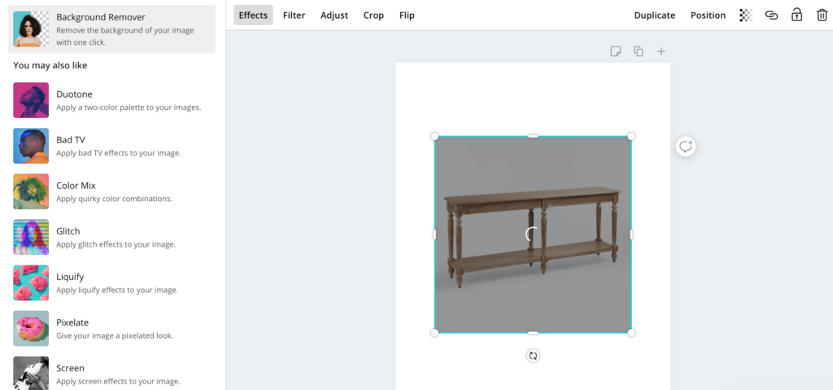The image size is (833, 390).
Task: Click 'Give your image a pixelated look' text
Action: pyautogui.click(x=115, y=336)
